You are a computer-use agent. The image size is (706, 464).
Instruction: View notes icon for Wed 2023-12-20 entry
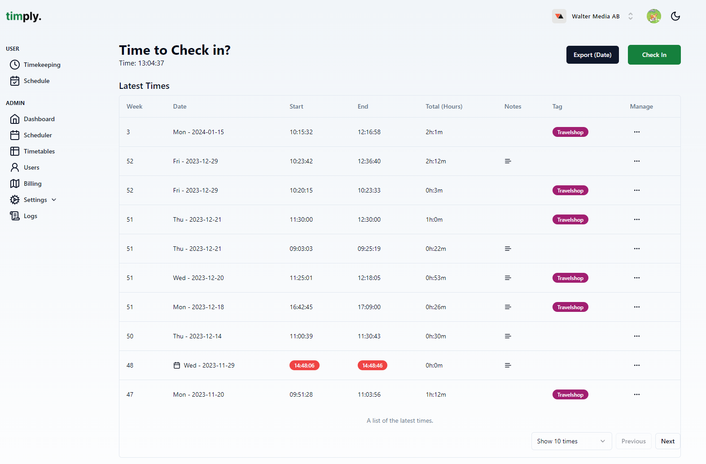point(508,278)
